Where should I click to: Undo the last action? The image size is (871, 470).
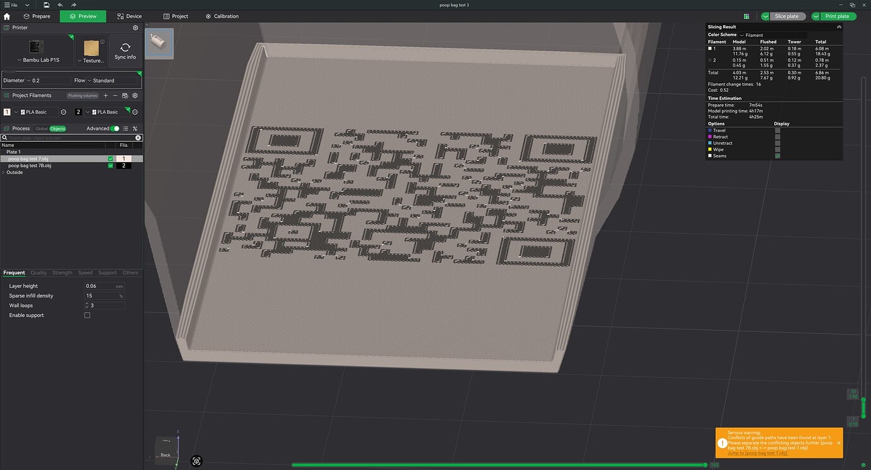(60, 4)
